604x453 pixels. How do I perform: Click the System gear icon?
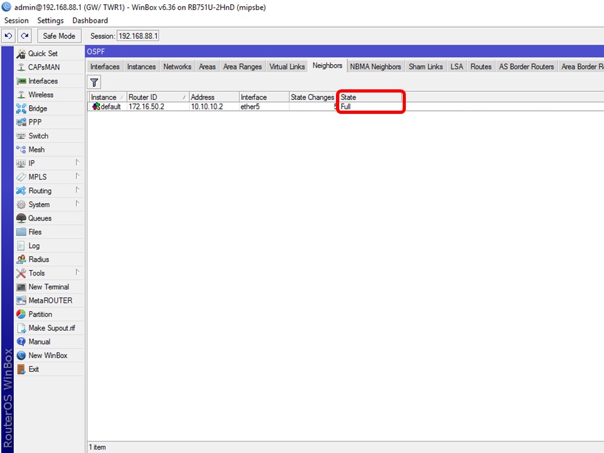(21, 204)
